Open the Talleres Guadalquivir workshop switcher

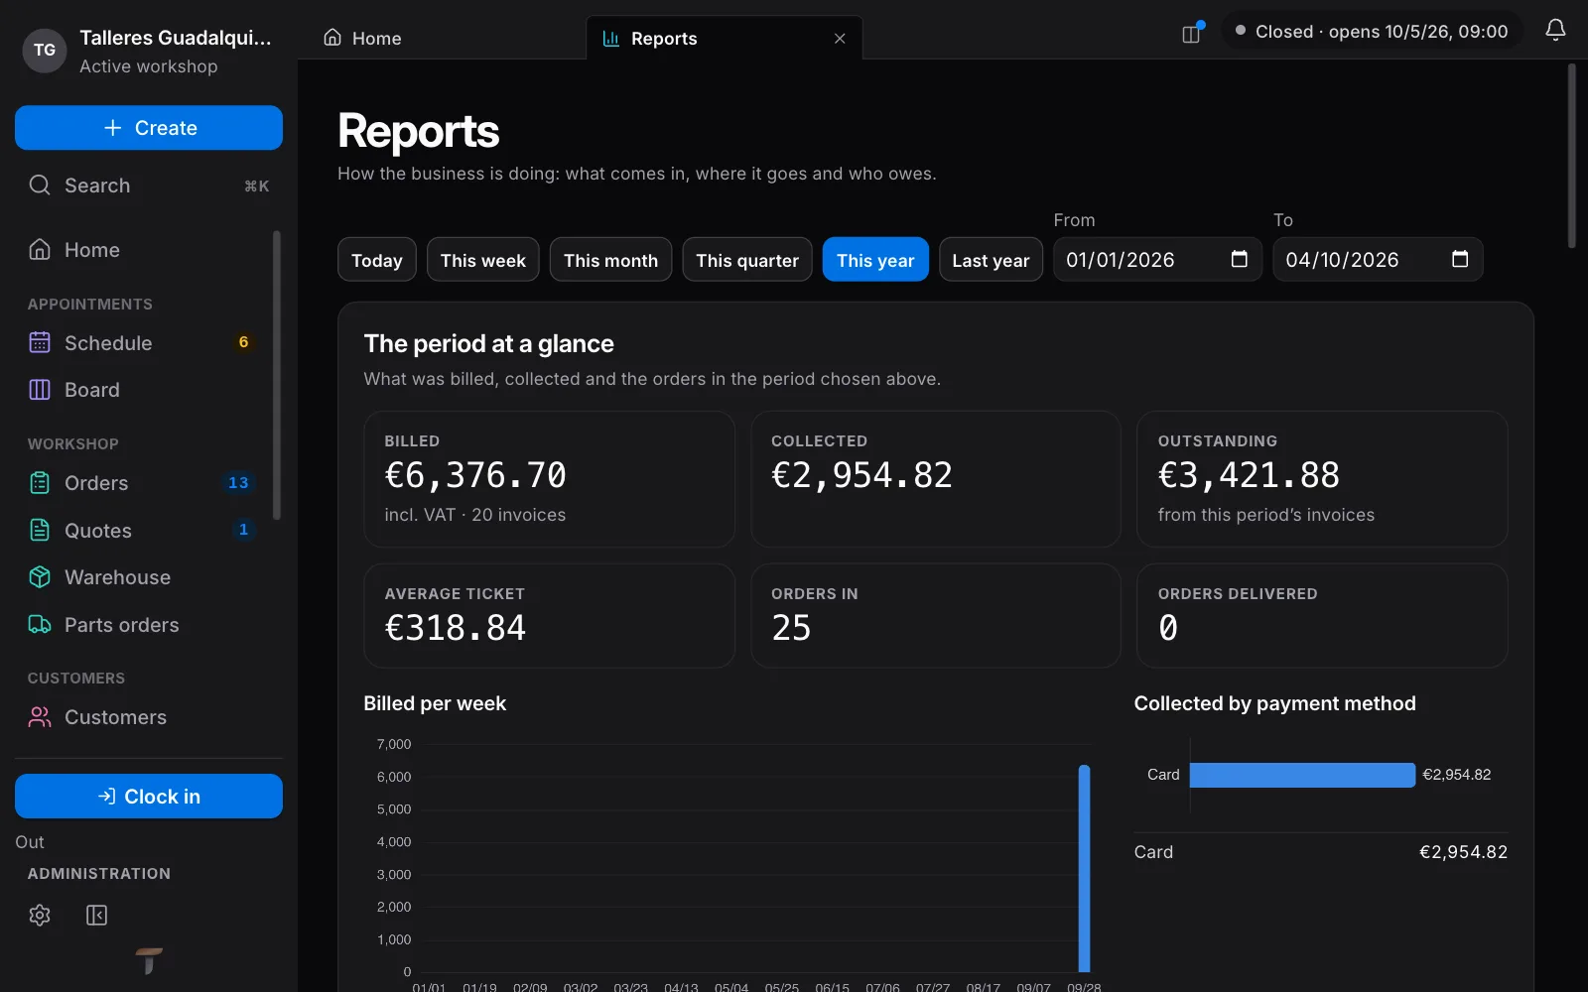pyautogui.click(x=149, y=51)
